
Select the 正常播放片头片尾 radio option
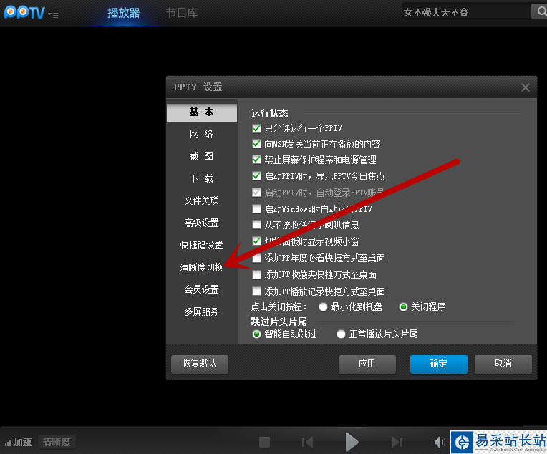[x=341, y=334]
